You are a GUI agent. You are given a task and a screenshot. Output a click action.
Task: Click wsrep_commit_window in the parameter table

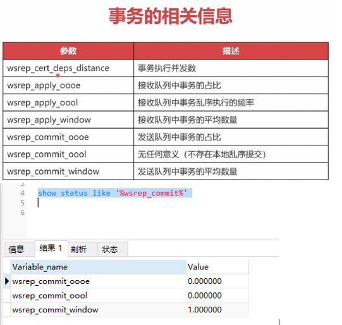click(x=68, y=171)
